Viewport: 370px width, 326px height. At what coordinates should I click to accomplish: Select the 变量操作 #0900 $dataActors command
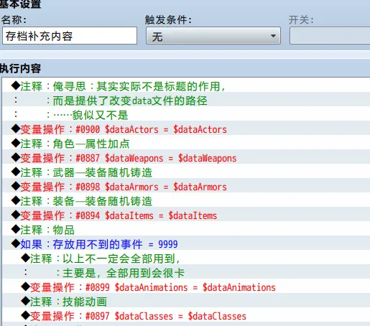point(186,129)
